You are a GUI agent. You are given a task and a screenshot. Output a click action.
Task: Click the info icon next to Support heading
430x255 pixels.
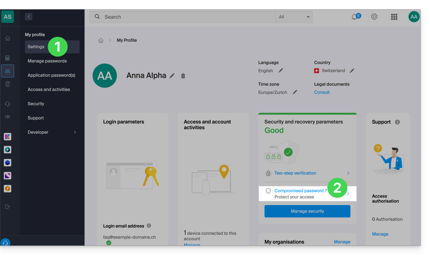click(x=397, y=122)
